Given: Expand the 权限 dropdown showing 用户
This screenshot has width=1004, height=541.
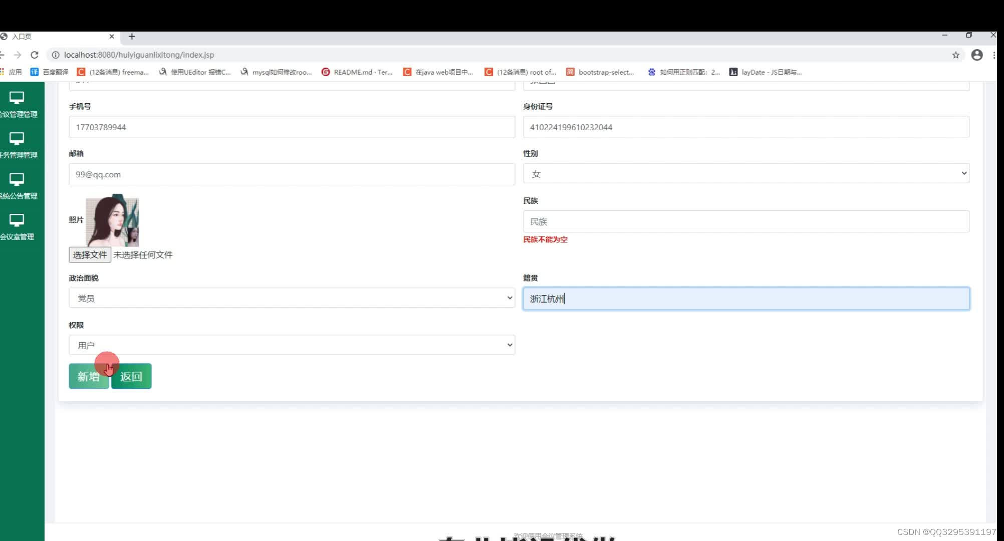Looking at the screenshot, I should coord(292,345).
